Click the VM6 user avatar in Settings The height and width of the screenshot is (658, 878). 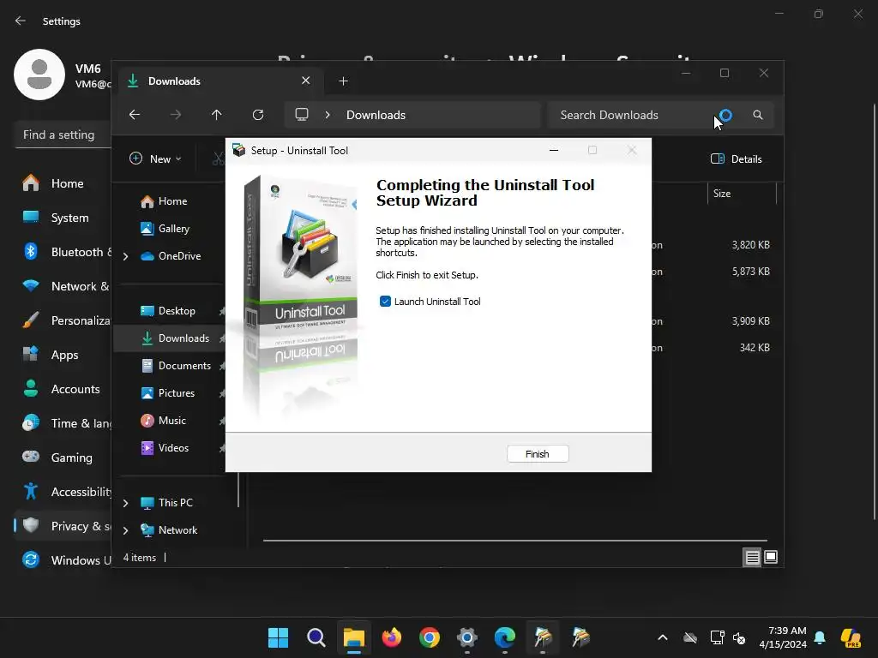click(x=39, y=75)
